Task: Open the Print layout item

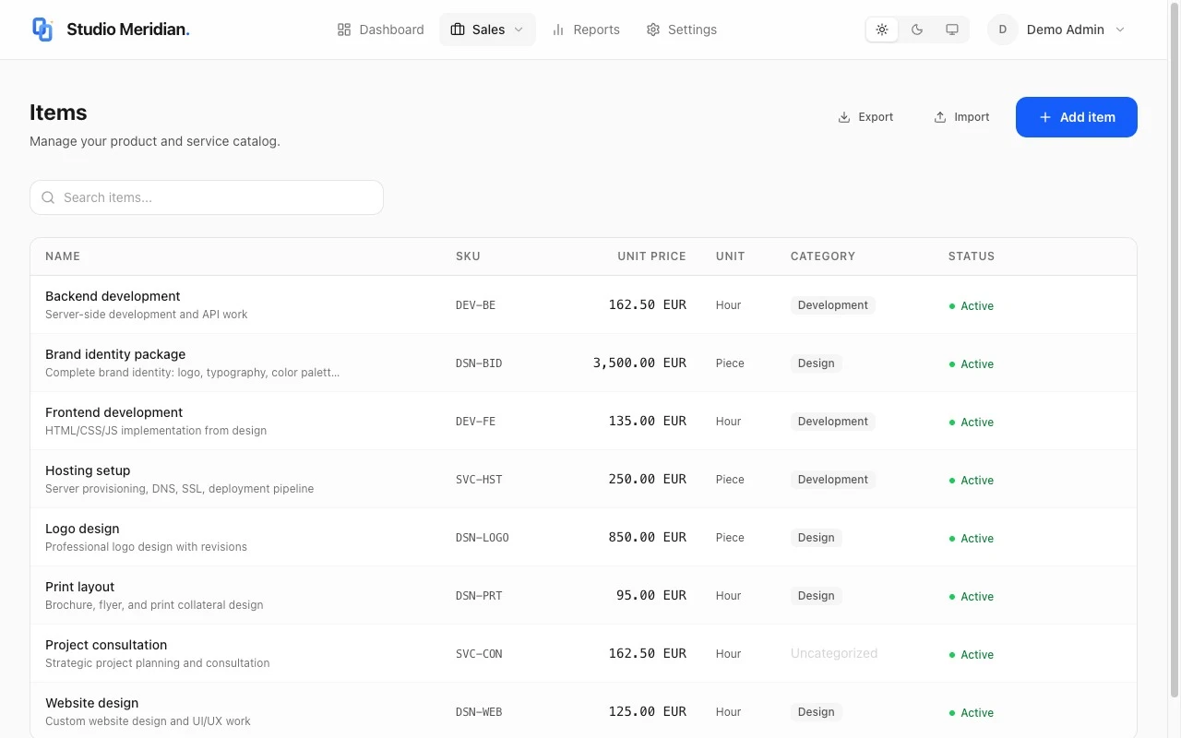Action: (x=79, y=587)
